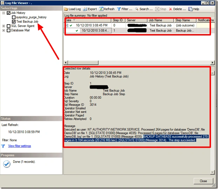The width and height of the screenshot is (218, 189).
Task: Click the 10/12/2010 3:08:45 PM grid date cell
Action: point(91,25)
